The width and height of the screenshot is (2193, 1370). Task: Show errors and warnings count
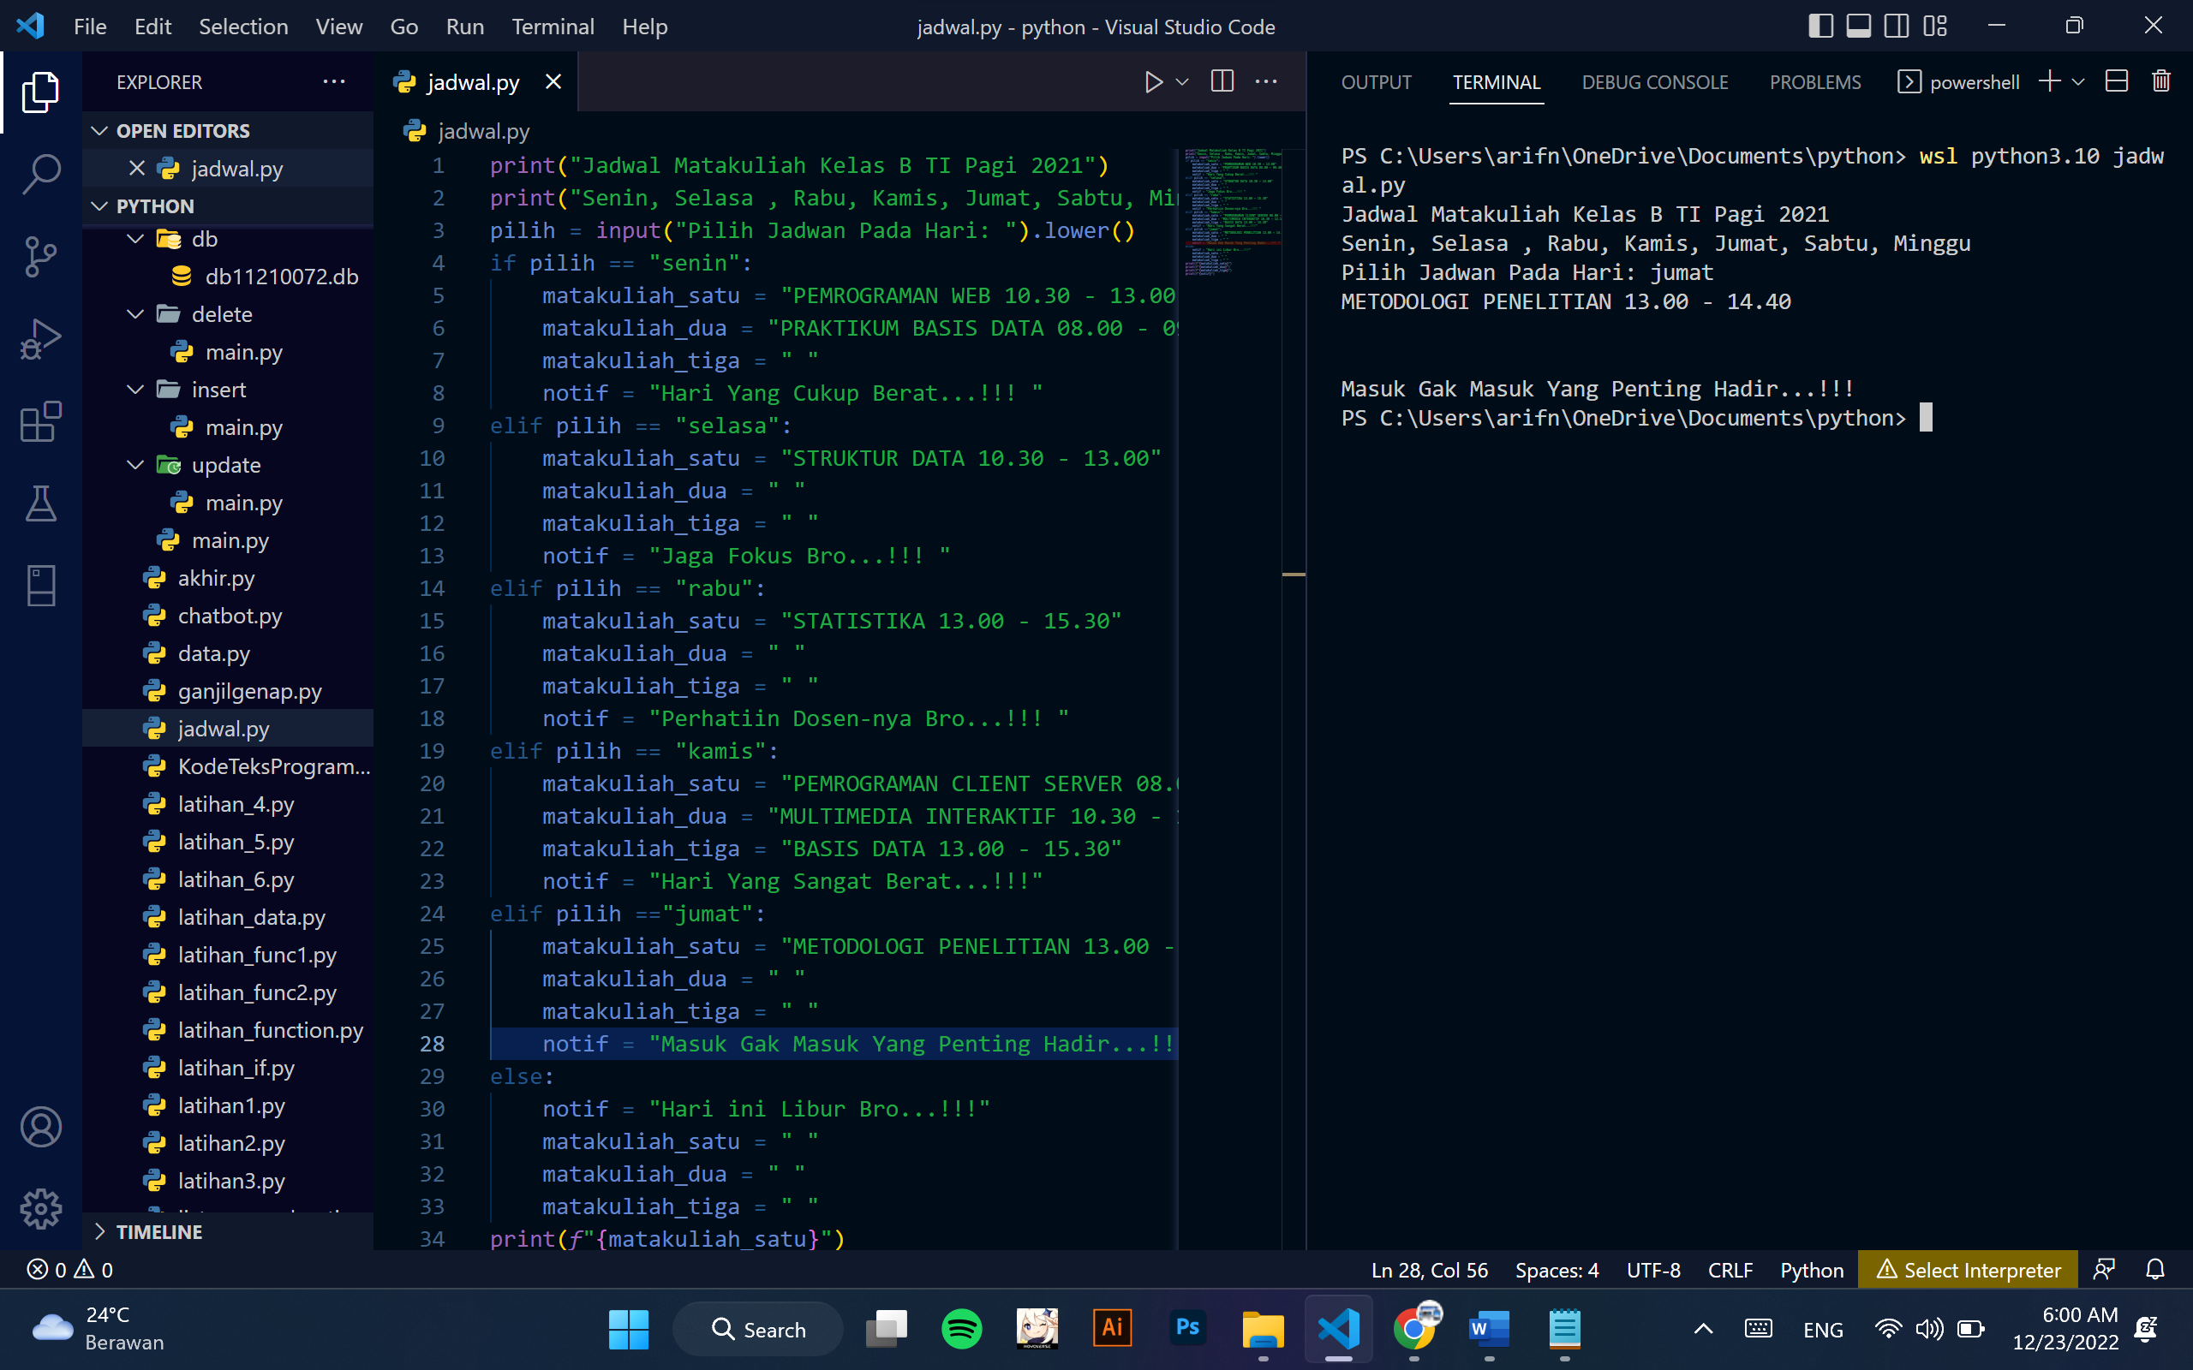click(71, 1270)
